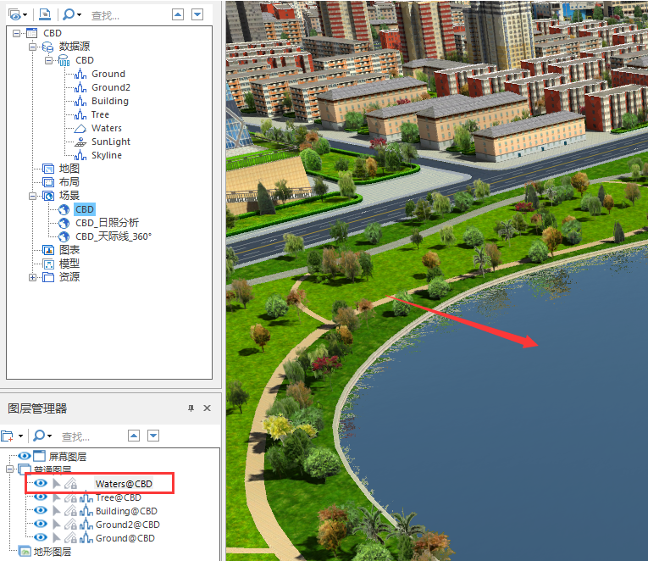Open workspace search options dropdown arrow

[79, 16]
